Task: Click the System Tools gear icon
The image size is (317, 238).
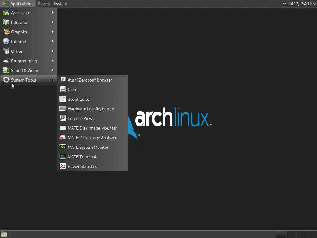Action: [6, 80]
